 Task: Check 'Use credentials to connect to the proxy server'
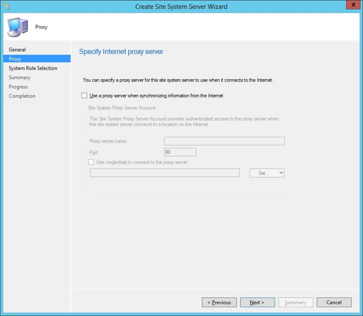[x=91, y=162]
